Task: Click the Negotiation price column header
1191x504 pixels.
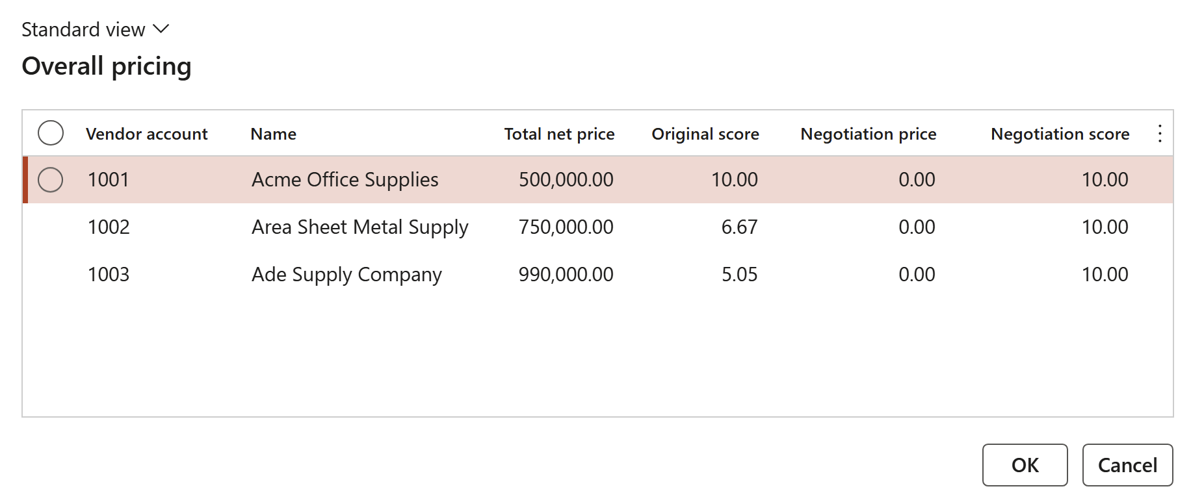Action: tap(869, 134)
